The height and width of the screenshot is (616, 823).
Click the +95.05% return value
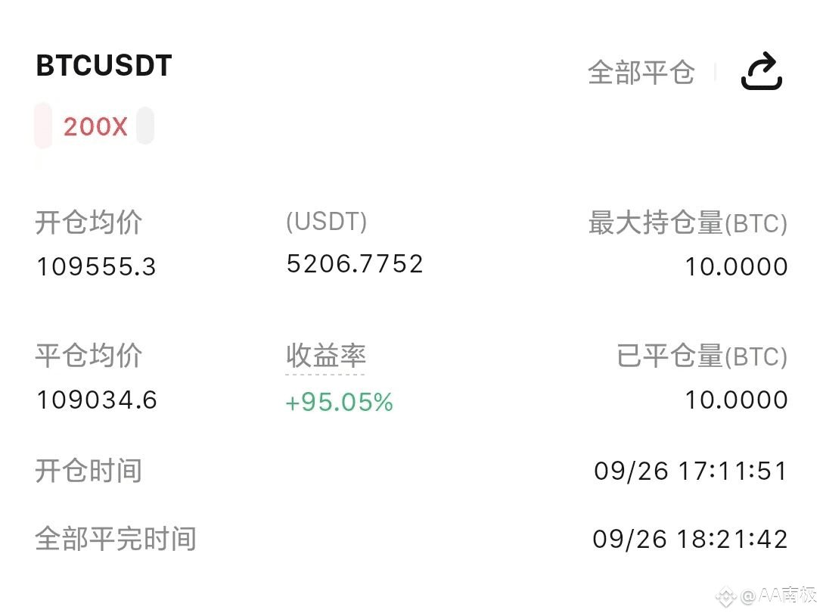point(339,403)
